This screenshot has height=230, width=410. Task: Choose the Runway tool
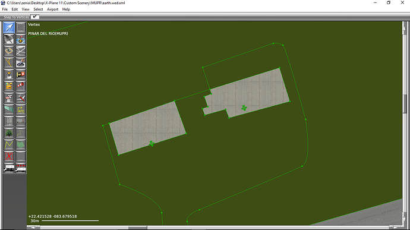9,39
